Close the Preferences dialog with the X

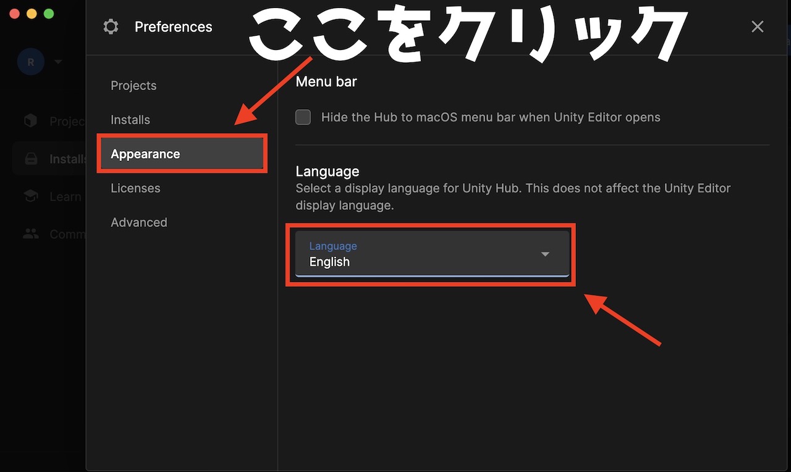coord(758,27)
